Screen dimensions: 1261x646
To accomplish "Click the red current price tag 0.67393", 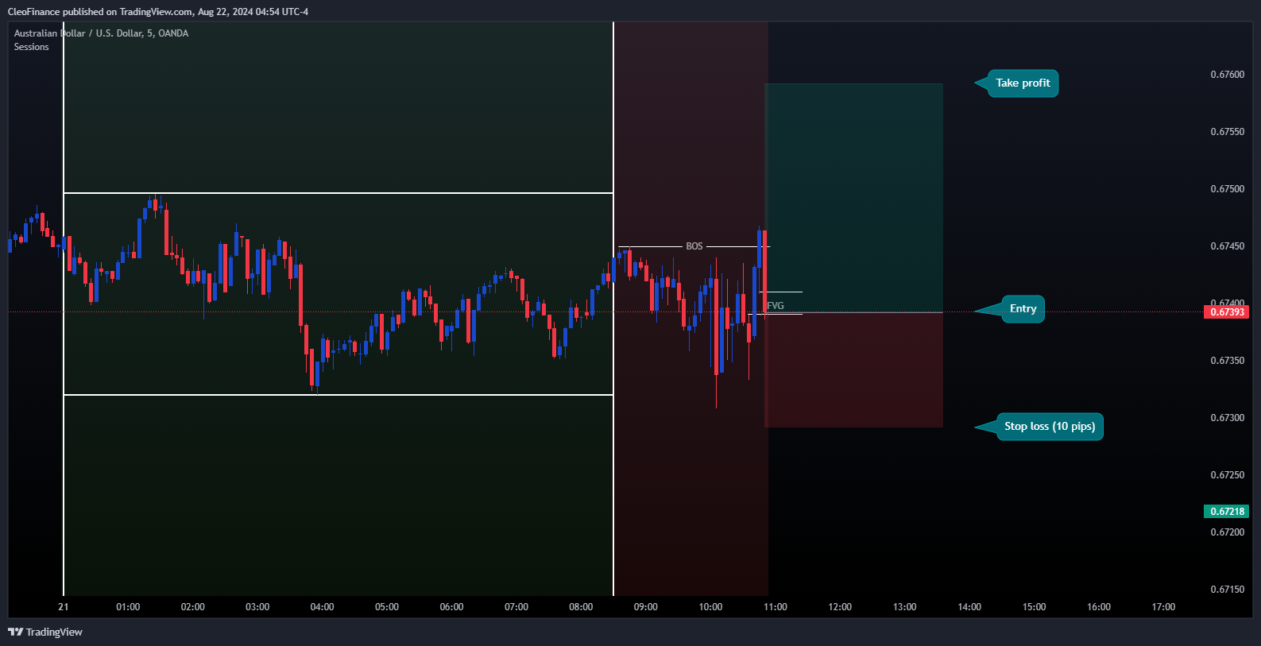I will (1227, 312).
